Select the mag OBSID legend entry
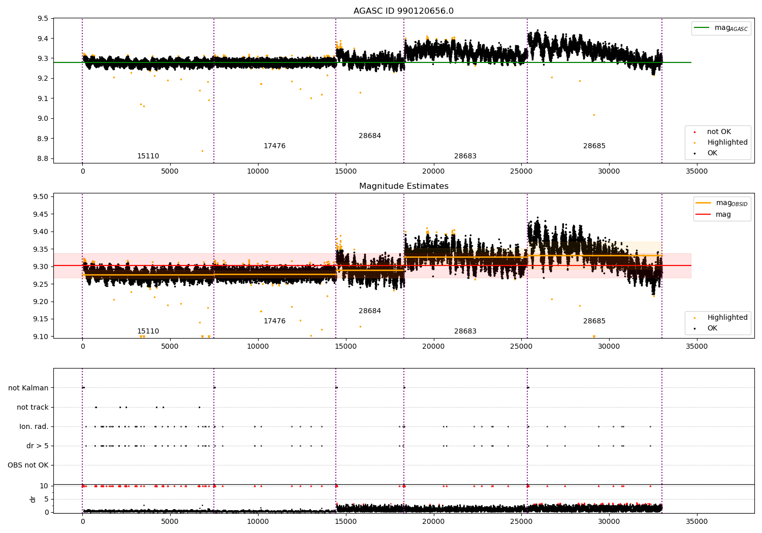This screenshot has height=533, width=762. coord(722,203)
